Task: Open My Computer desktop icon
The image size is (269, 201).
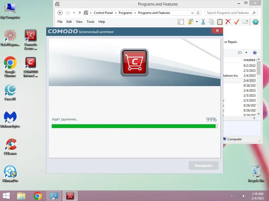Action: click(x=10, y=10)
